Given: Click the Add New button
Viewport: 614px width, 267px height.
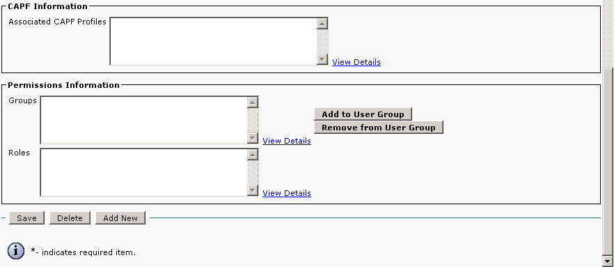Looking at the screenshot, I should (x=120, y=218).
